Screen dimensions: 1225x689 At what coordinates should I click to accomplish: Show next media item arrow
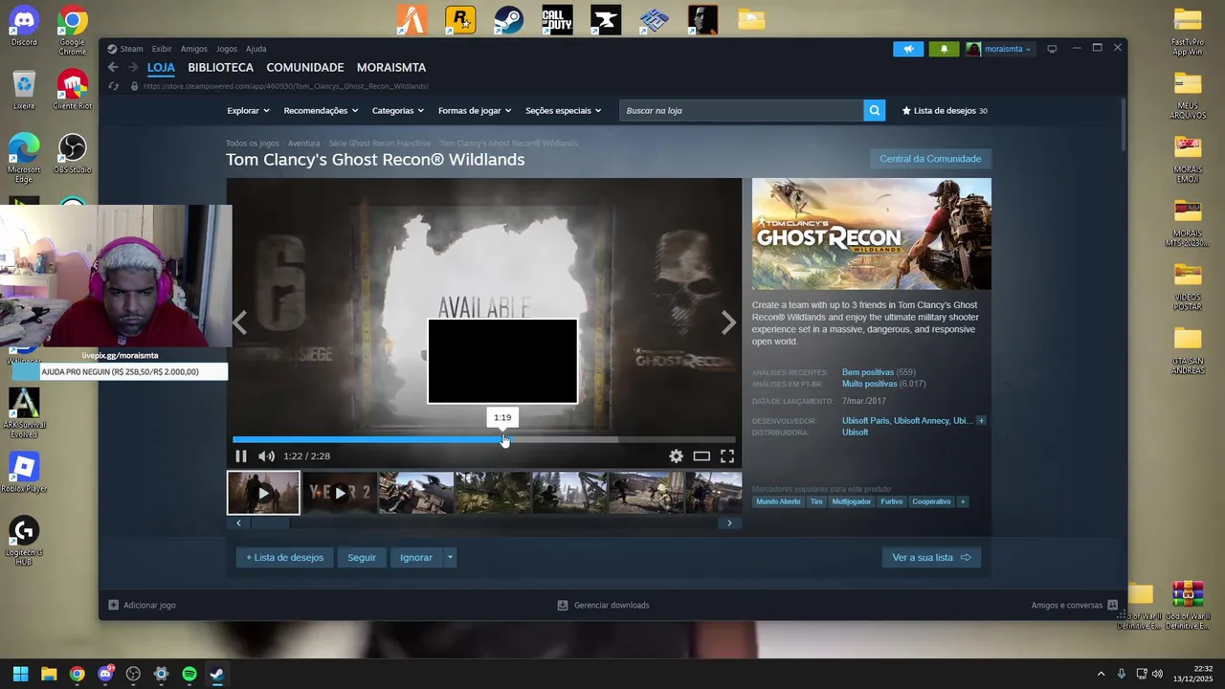click(728, 323)
